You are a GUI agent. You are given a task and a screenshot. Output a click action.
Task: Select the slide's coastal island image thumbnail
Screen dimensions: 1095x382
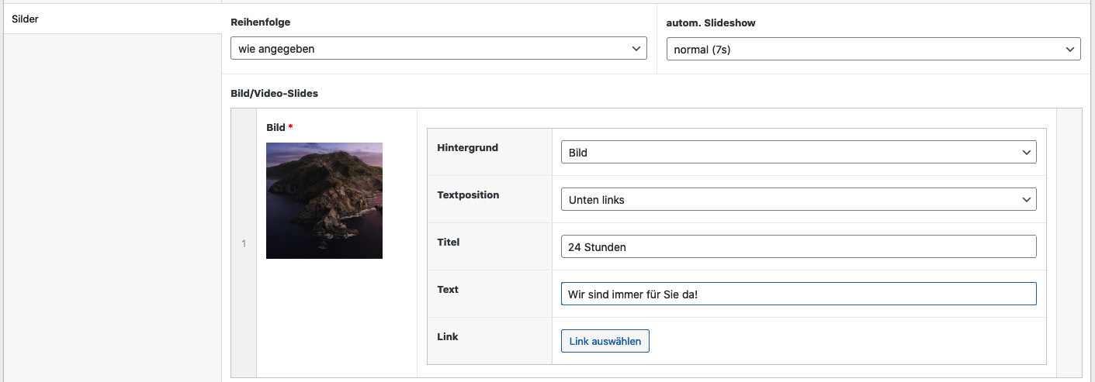(324, 201)
